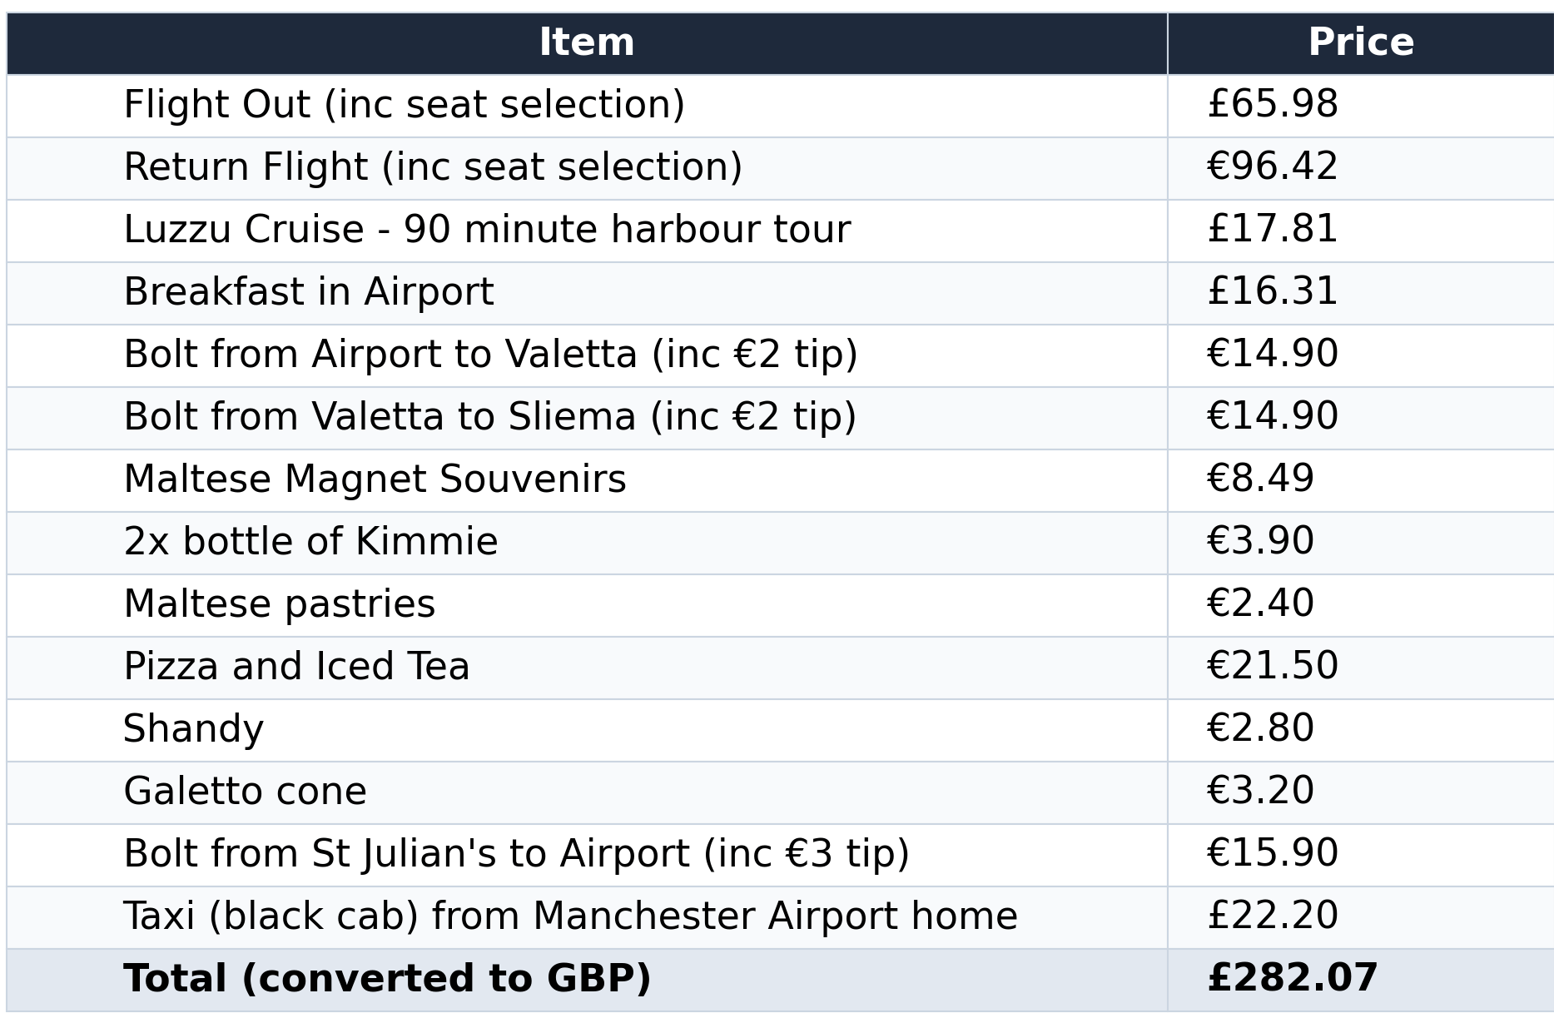1554x1018 pixels.
Task: Select the Breakfast in Airport cell
Action: [587, 293]
